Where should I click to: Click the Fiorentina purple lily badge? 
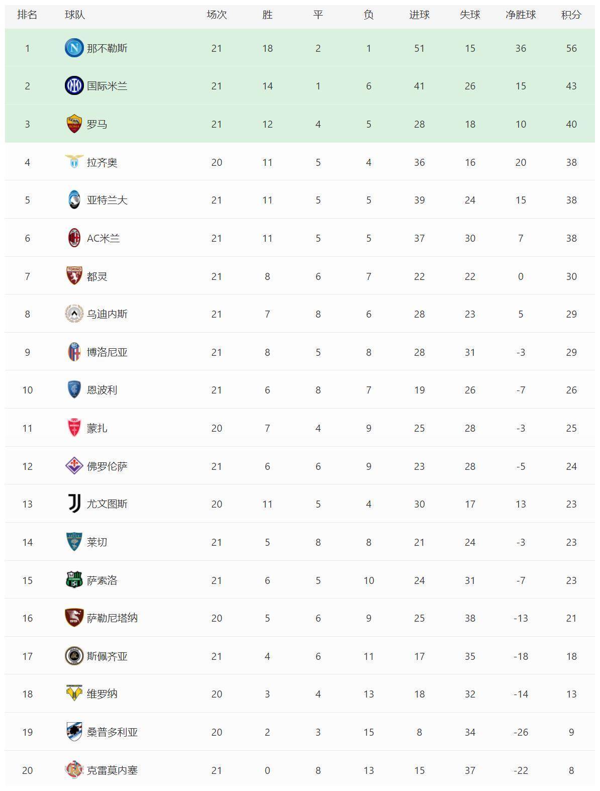(x=74, y=466)
